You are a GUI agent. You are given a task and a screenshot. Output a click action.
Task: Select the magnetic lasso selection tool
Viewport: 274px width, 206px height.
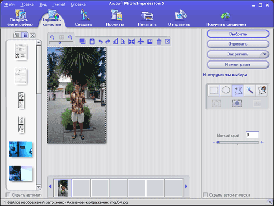point(261,90)
